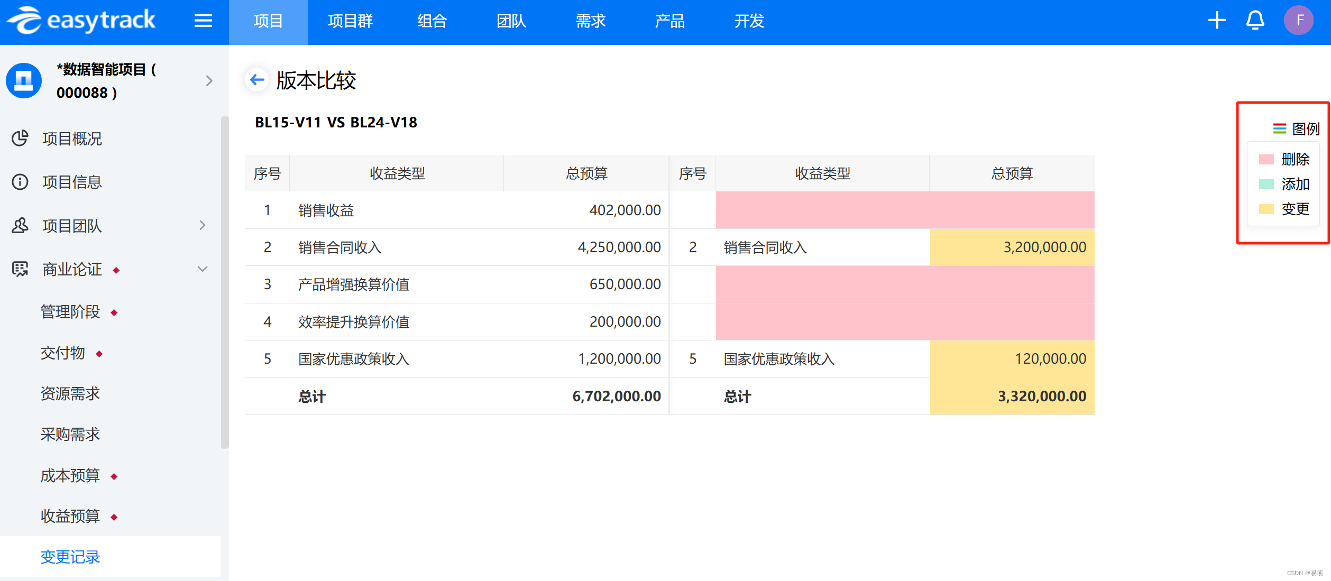Open the 开发 tab

click(749, 22)
